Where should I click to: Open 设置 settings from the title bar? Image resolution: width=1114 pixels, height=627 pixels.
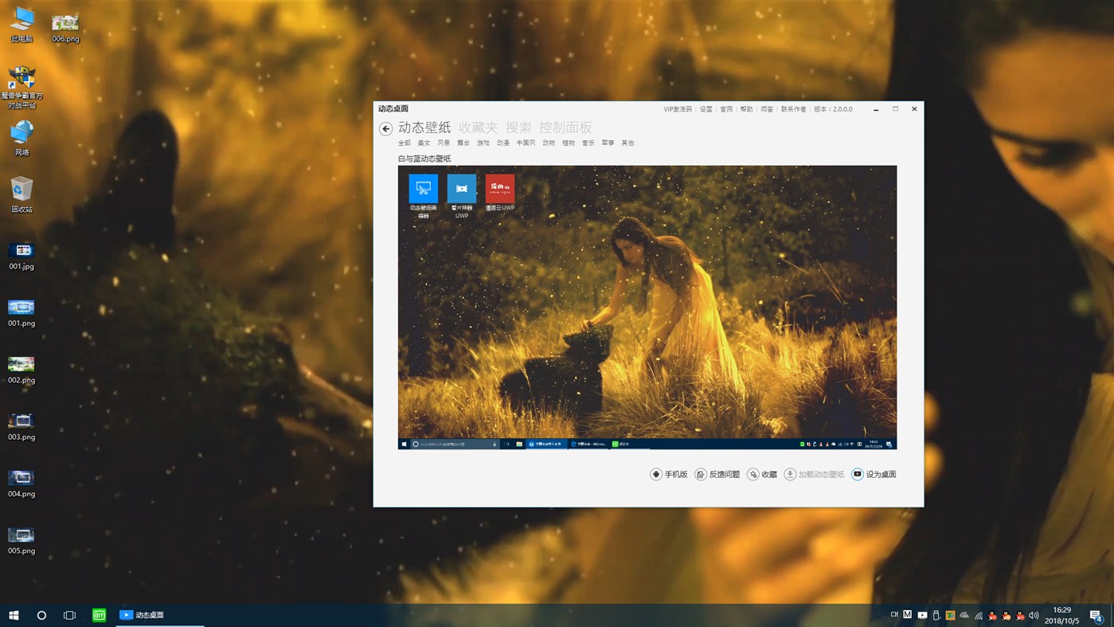click(706, 108)
